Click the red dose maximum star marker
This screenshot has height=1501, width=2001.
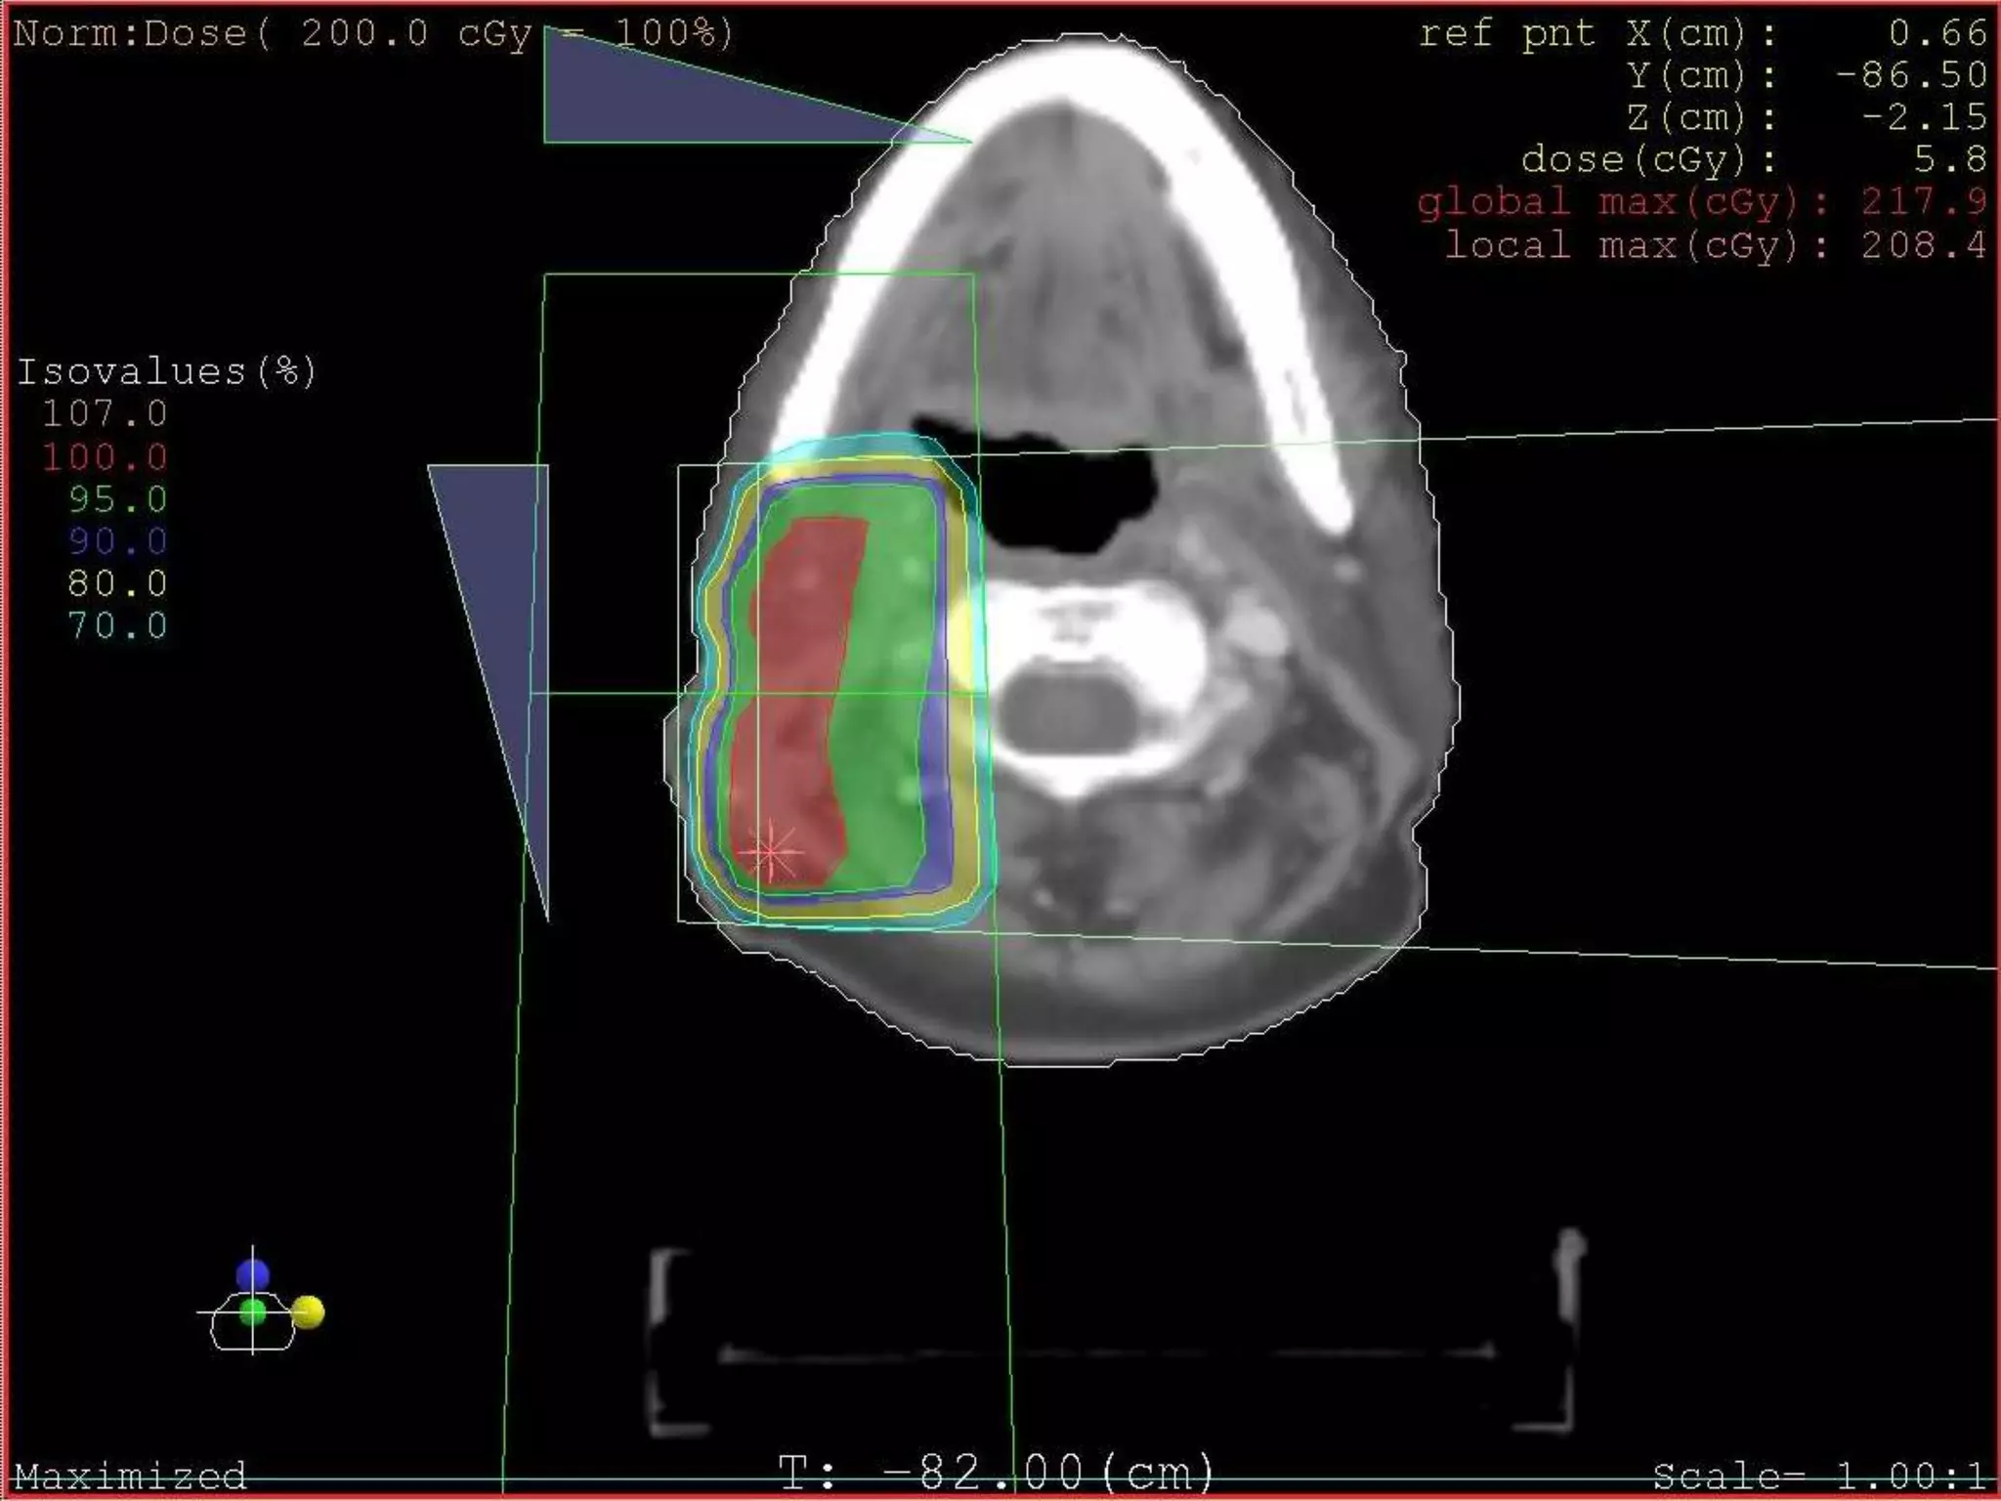click(770, 852)
